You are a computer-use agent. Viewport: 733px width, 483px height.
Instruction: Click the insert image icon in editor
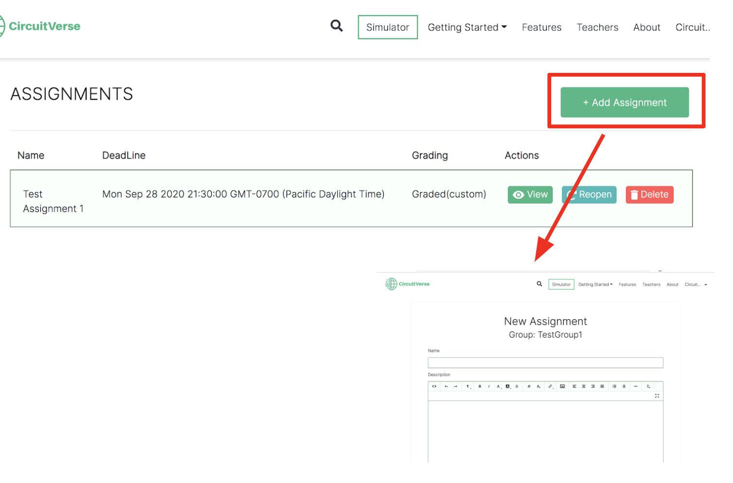pos(562,386)
